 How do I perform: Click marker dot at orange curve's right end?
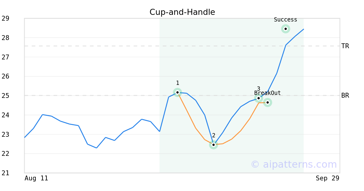coord(268,102)
